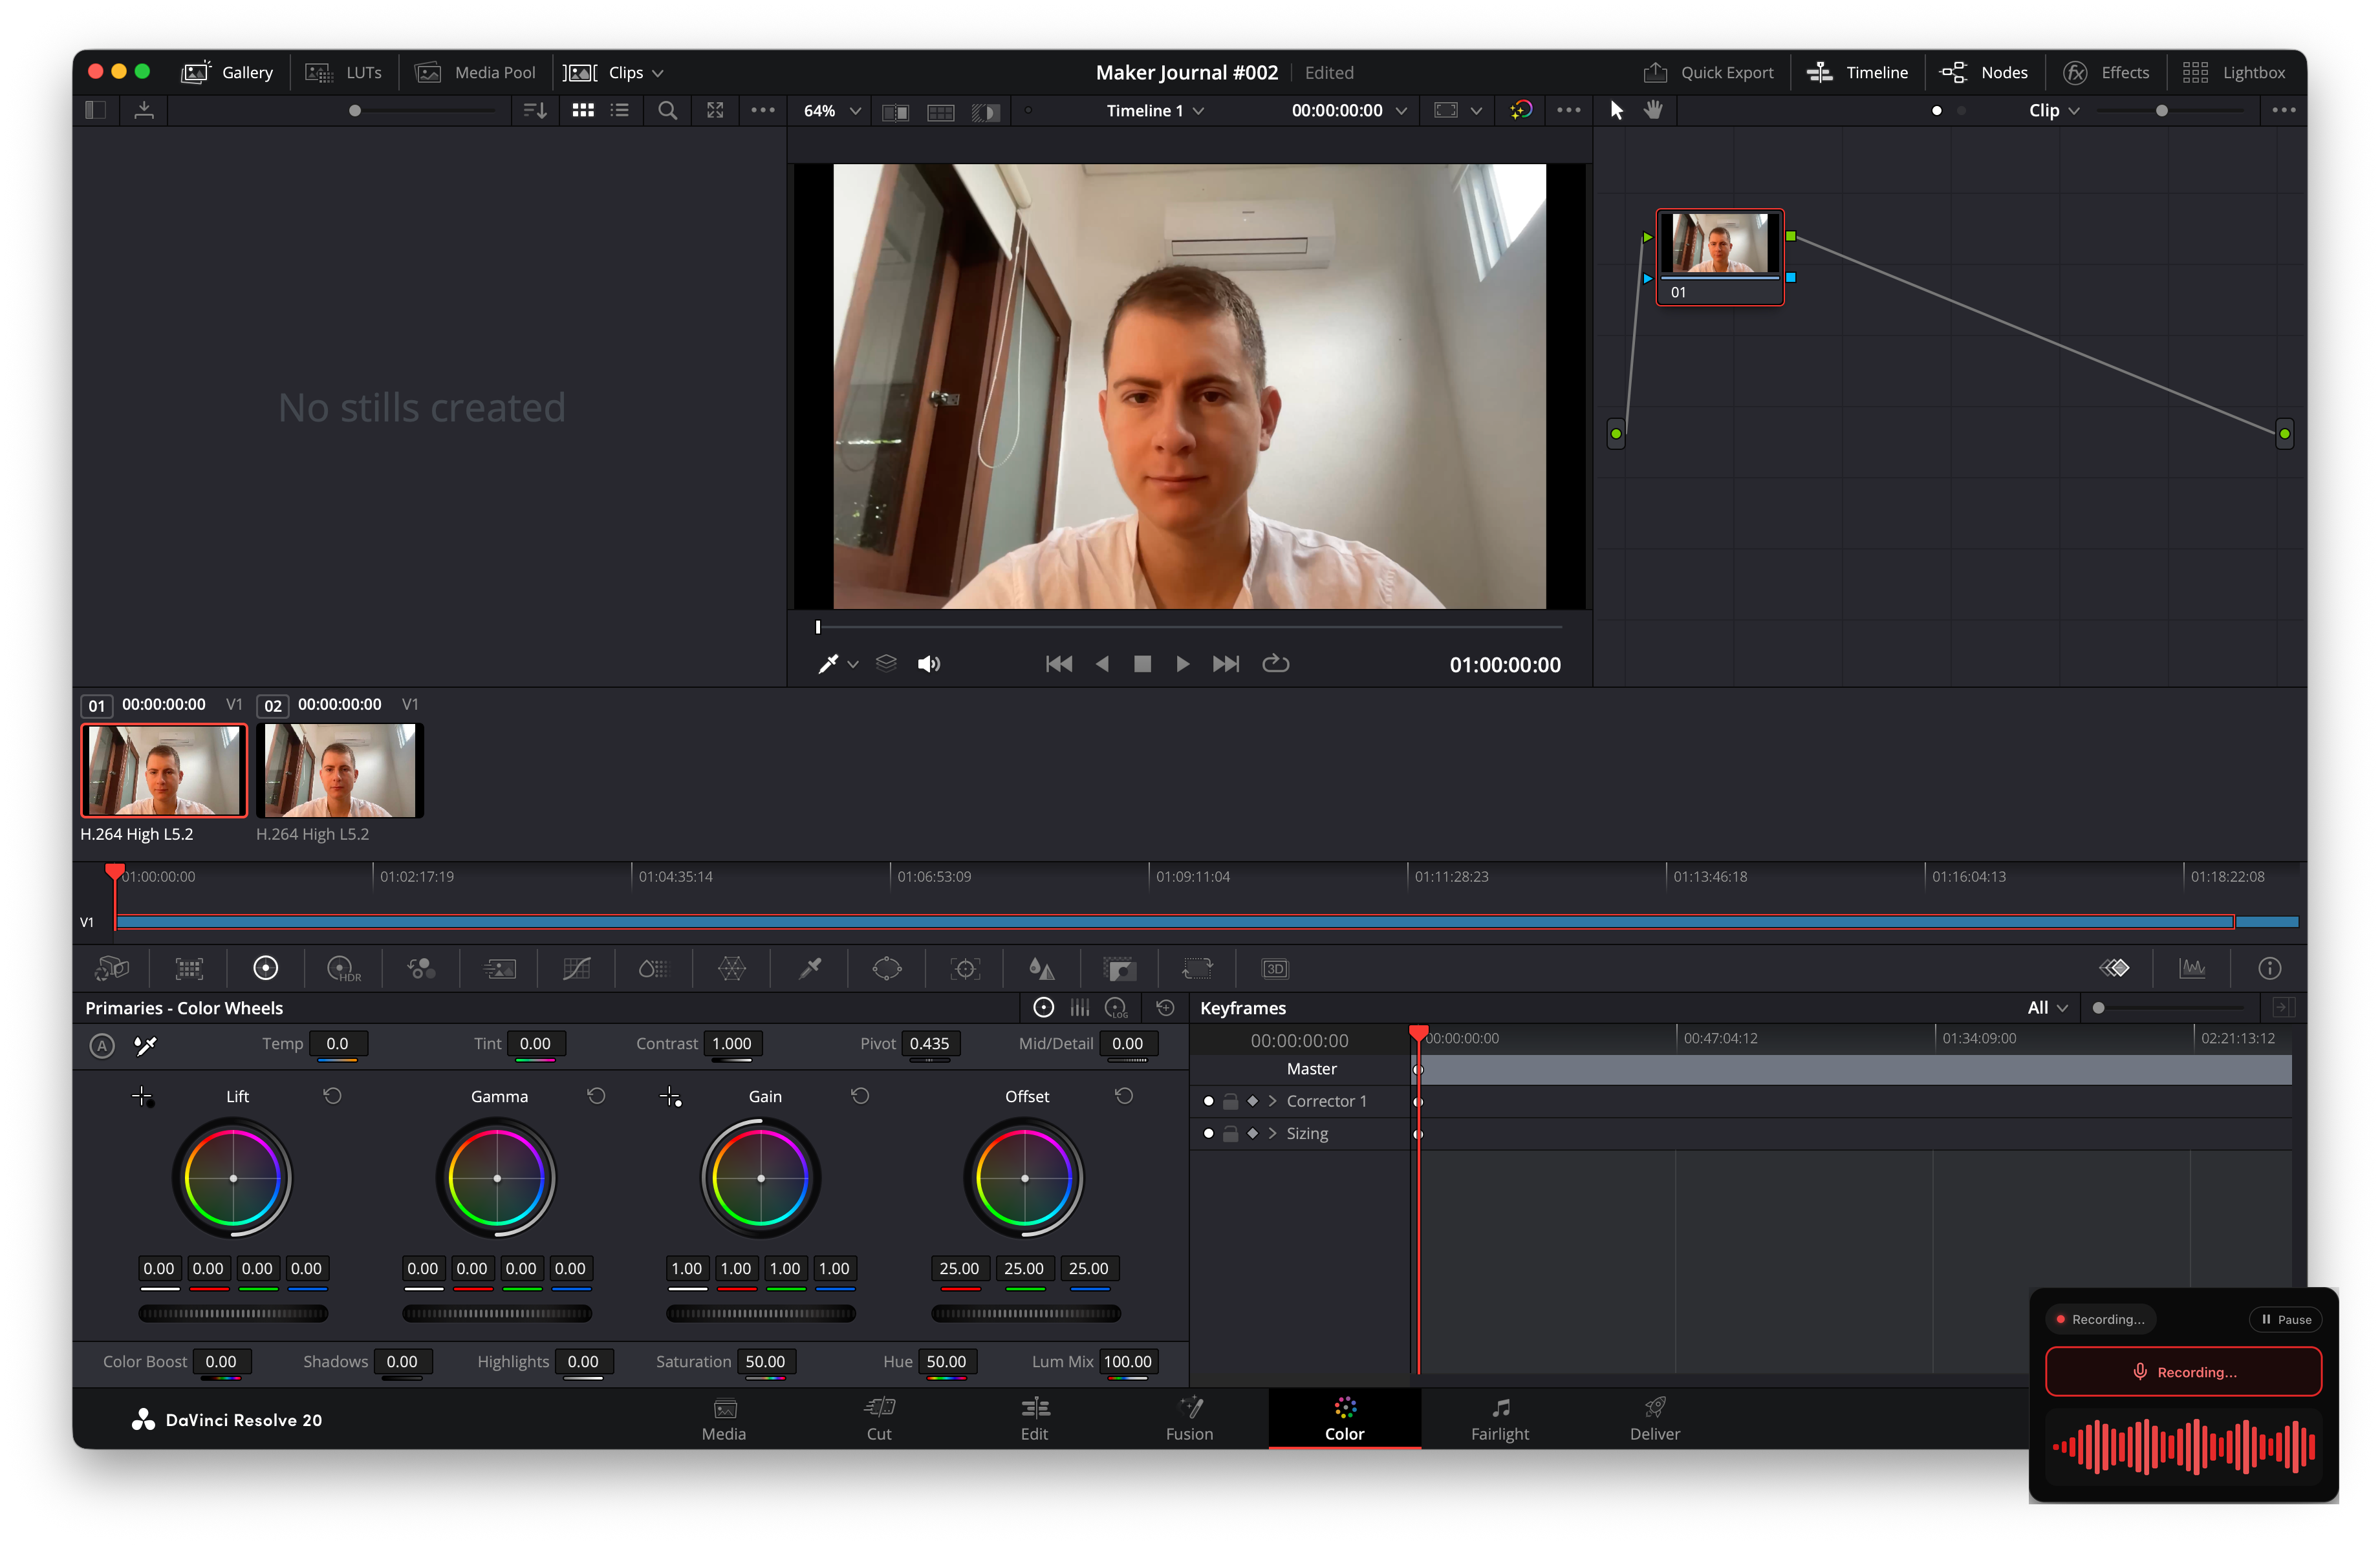This screenshot has height=1545, width=2380.
Task: Open the Power Windows palette
Action: coord(887,967)
